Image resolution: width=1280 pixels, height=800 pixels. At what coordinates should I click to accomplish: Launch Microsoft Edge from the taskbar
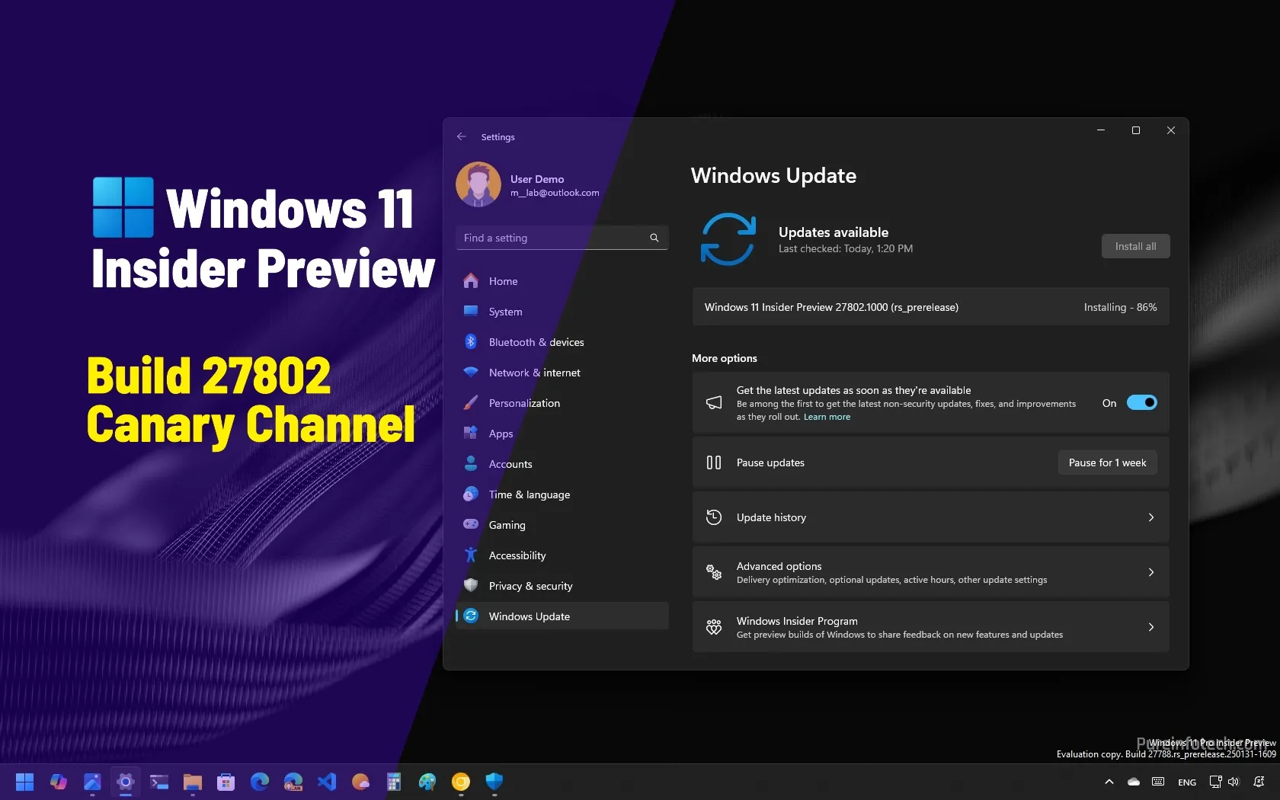click(x=259, y=782)
